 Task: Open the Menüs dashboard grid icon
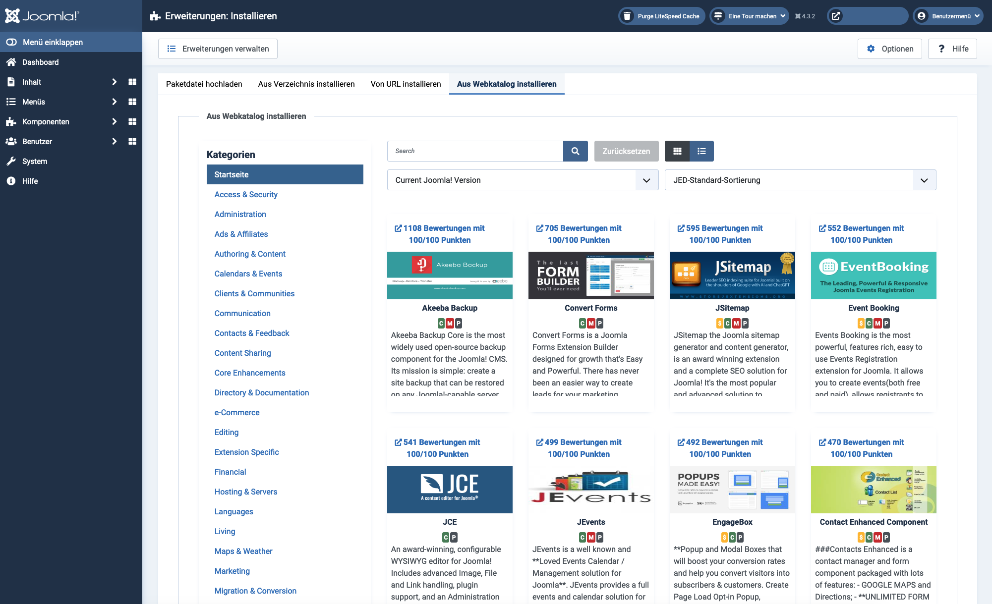132,102
